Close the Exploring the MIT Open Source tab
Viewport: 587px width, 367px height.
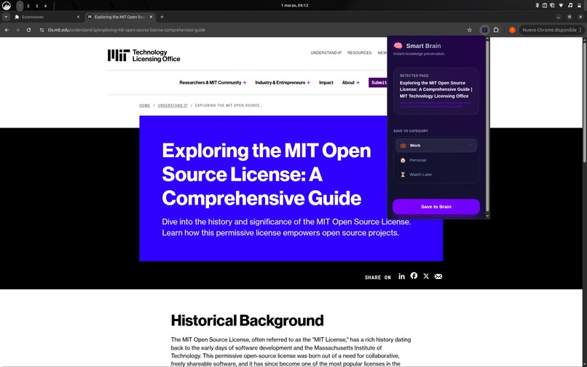point(151,17)
